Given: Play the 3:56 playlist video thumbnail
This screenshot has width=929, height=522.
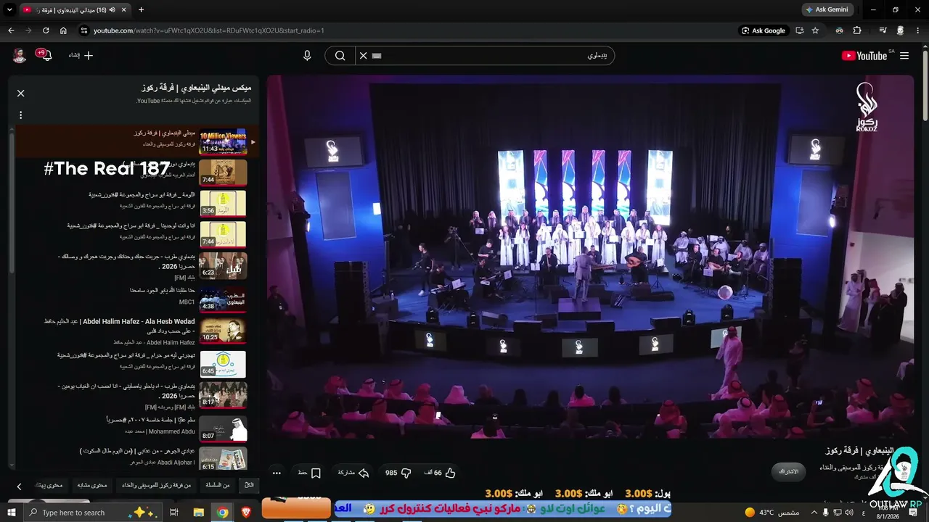Looking at the screenshot, I should [x=223, y=204].
